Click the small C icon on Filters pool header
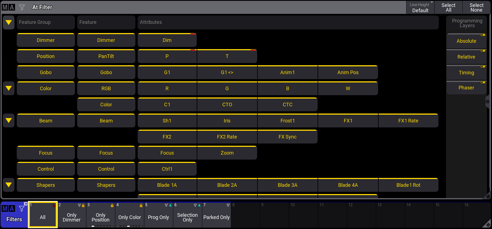492x229 pixels. click(26, 204)
